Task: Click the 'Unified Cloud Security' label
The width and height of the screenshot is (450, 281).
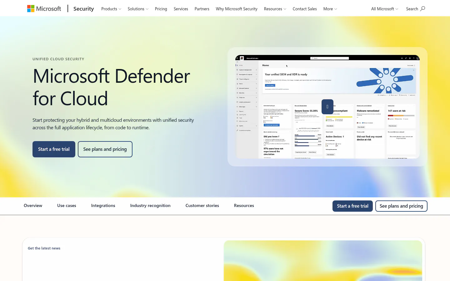Action: [58, 59]
